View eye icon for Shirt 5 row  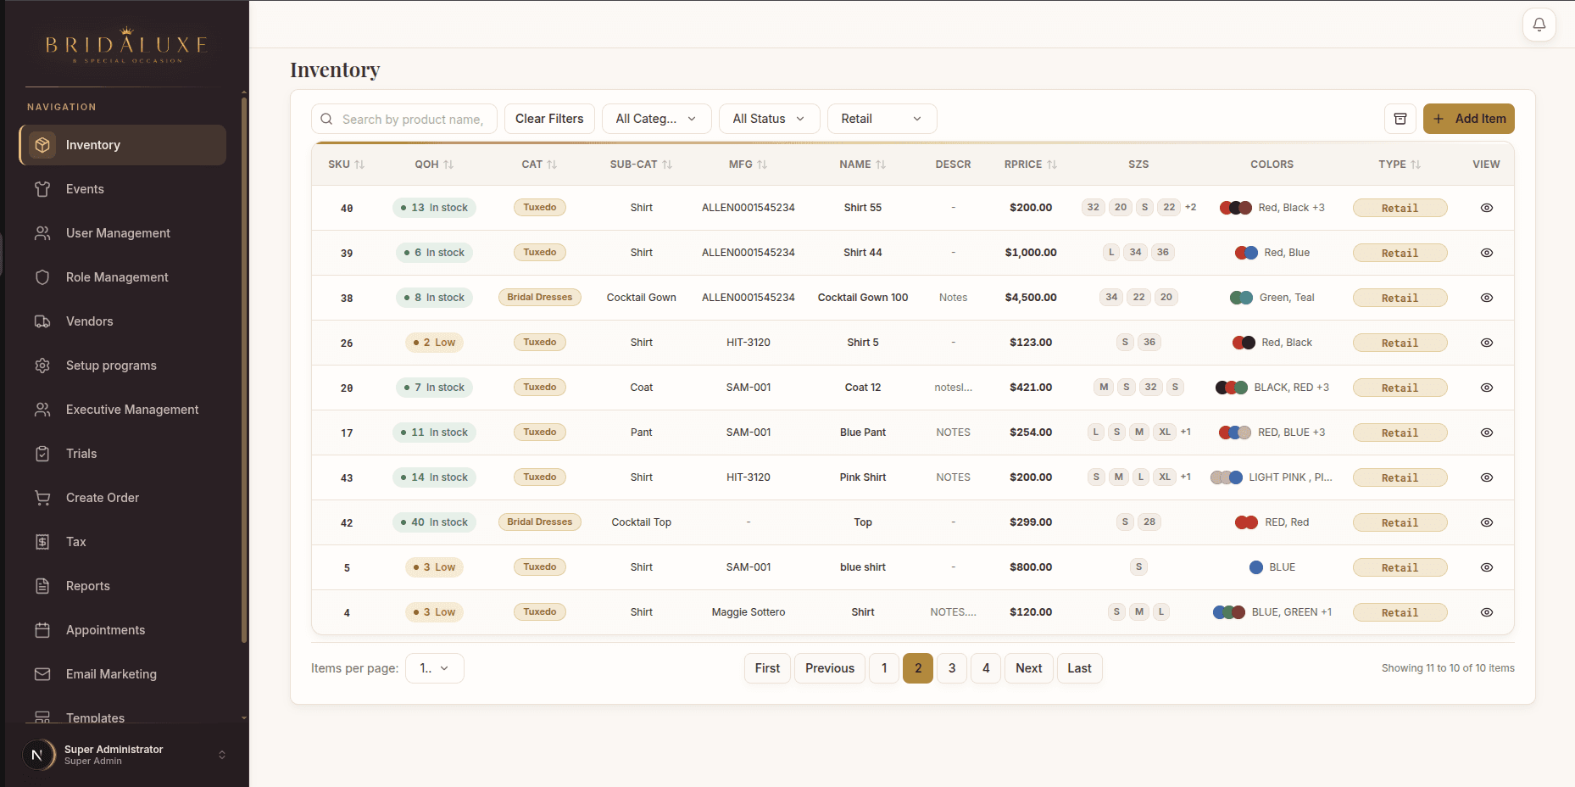click(x=1487, y=343)
